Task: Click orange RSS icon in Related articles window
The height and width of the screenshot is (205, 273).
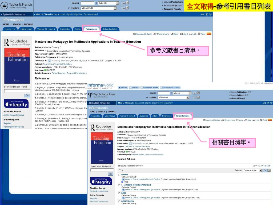Action: coord(270,120)
